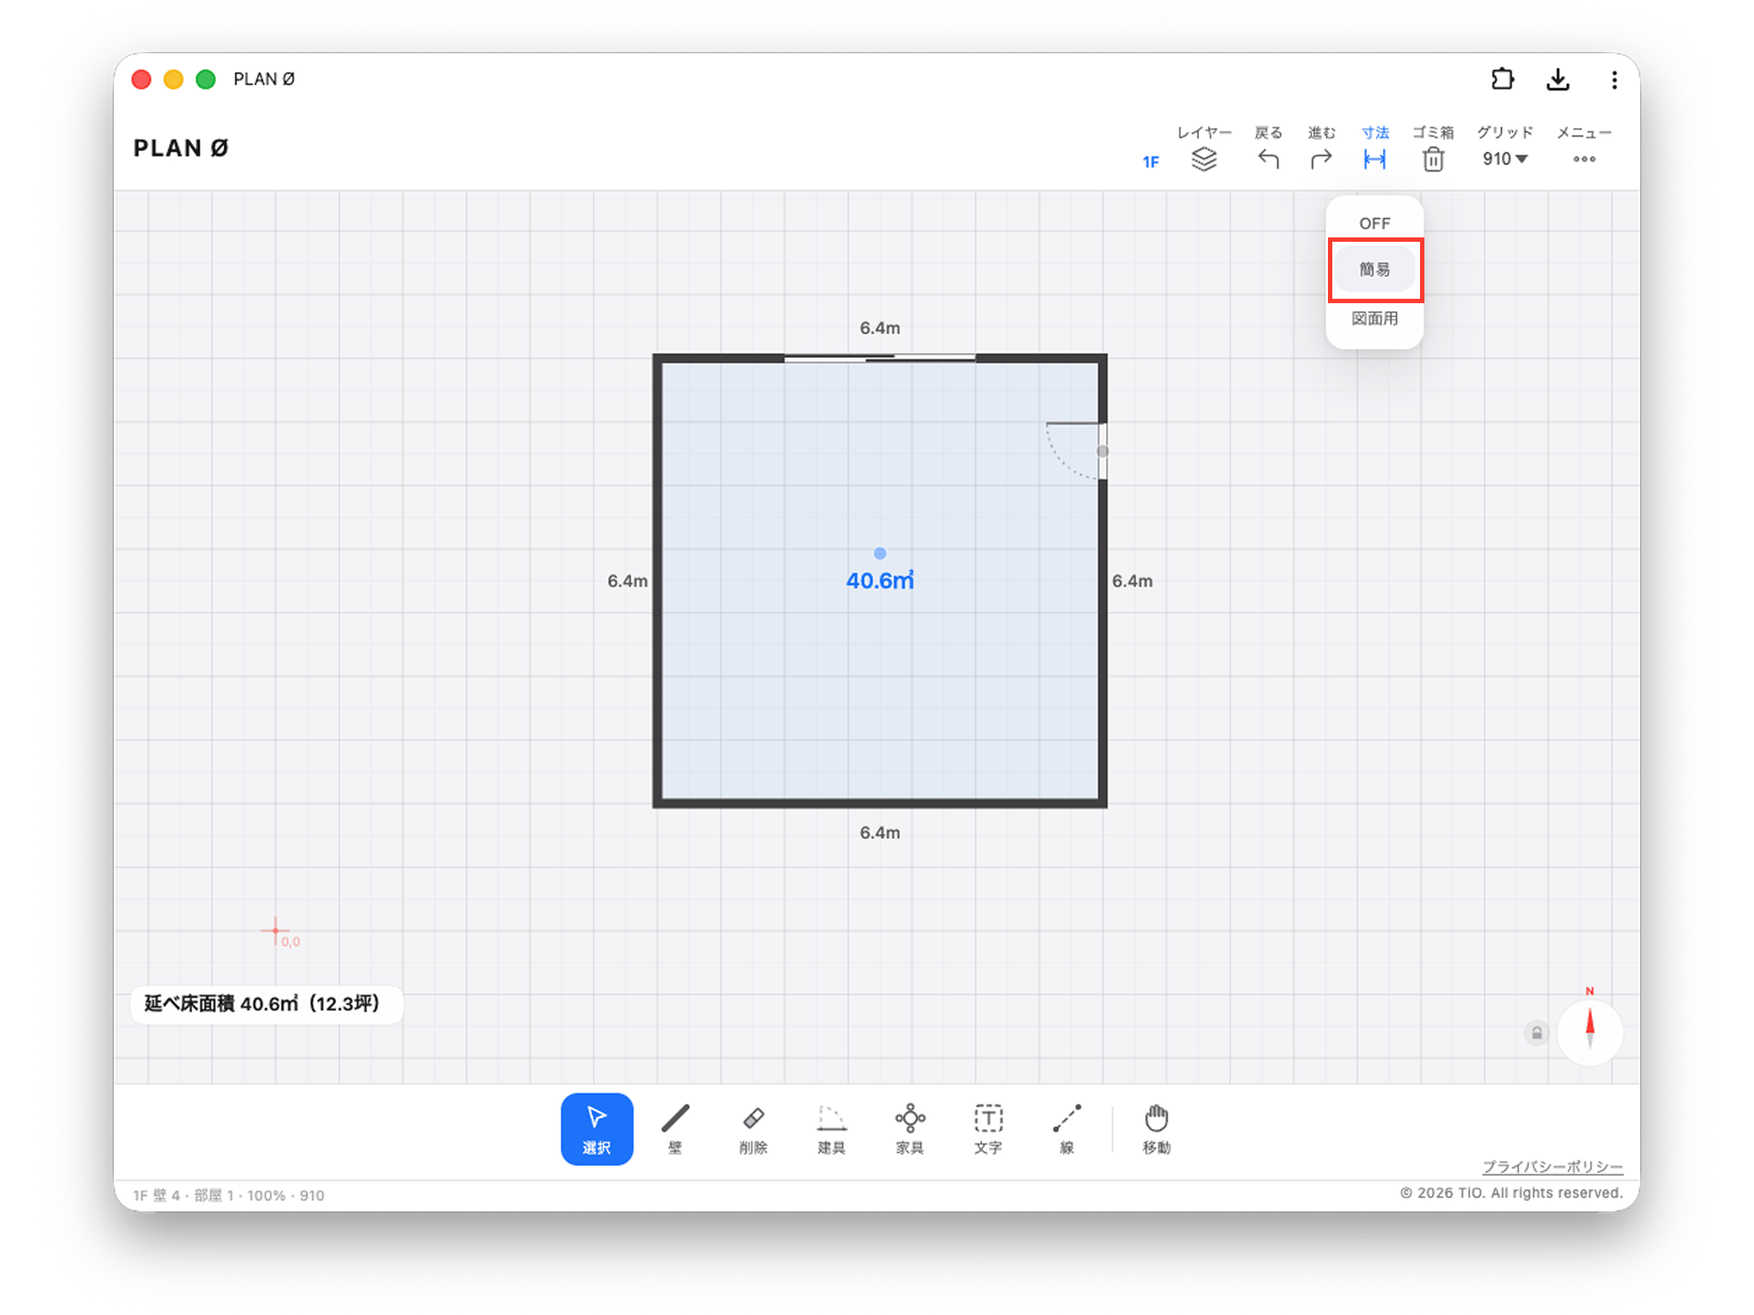Select 図面用 in the dimension menu

1374,318
